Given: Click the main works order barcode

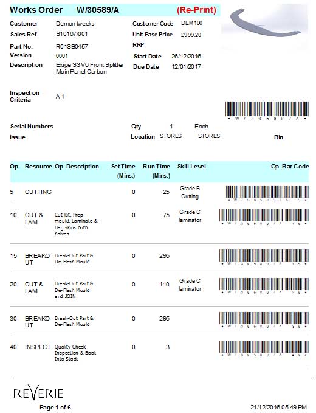Looking at the screenshot, I should [267, 109].
